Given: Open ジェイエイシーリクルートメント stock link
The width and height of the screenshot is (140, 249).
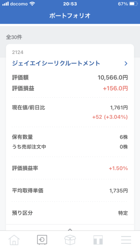Looking at the screenshot, I should [56, 64].
